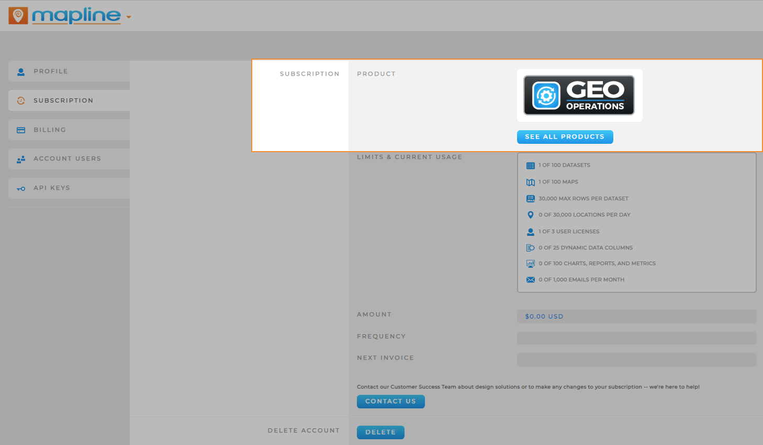Open the Profile tab
The height and width of the screenshot is (445, 763).
coord(69,71)
